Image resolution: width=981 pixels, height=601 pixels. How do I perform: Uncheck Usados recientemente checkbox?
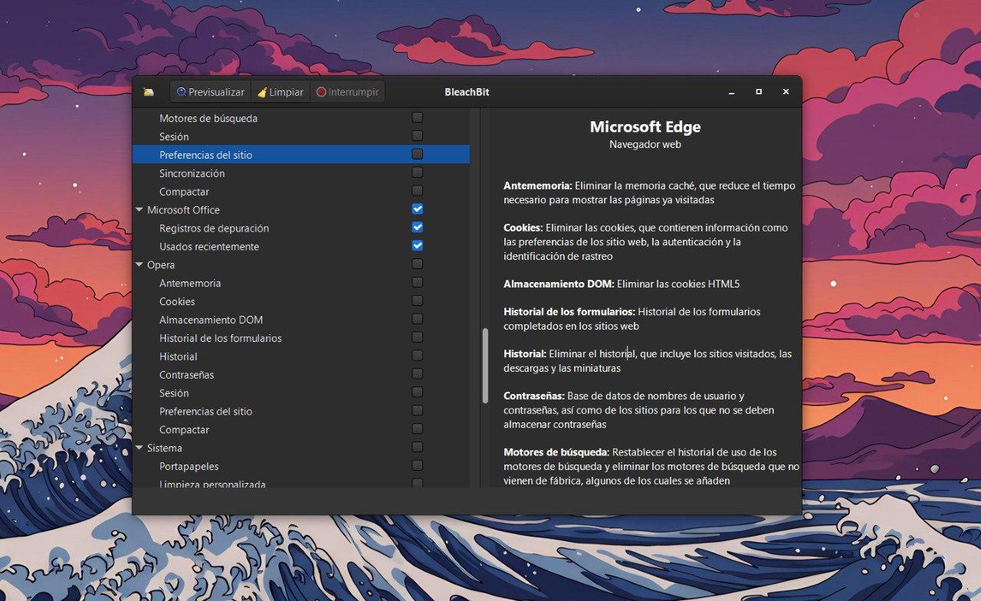pyautogui.click(x=417, y=246)
